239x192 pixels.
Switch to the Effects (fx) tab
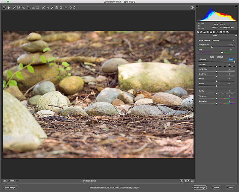point(218,32)
